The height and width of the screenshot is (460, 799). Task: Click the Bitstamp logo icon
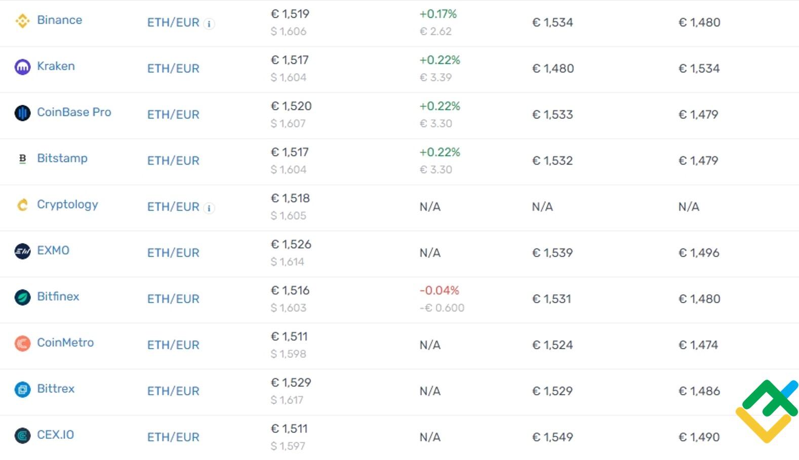click(22, 159)
